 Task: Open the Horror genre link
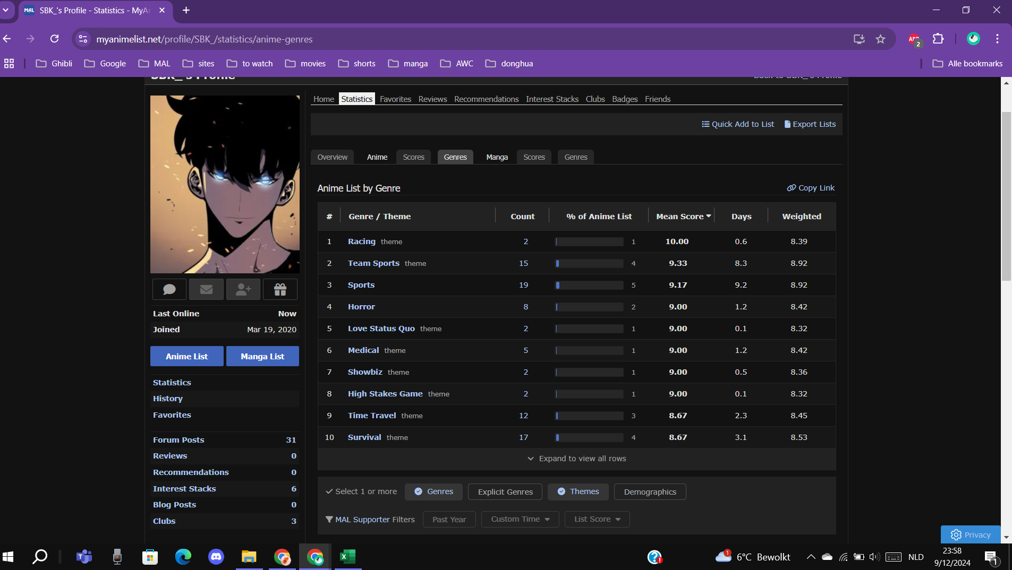coord(361,307)
